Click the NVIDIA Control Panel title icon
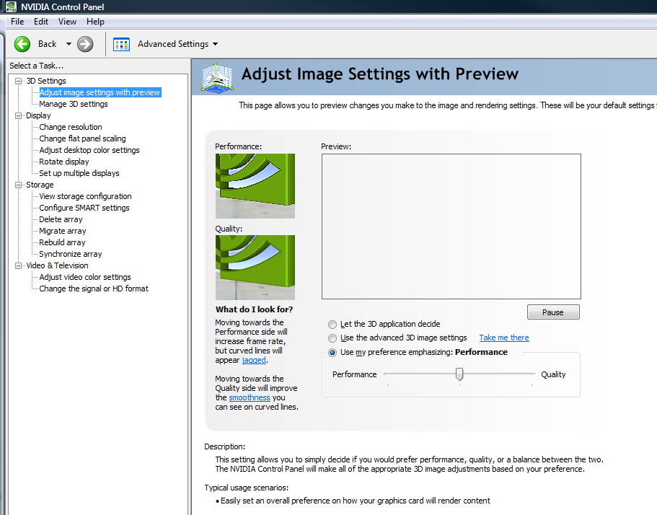Viewport: 657px width, 515px height. pos(11,7)
